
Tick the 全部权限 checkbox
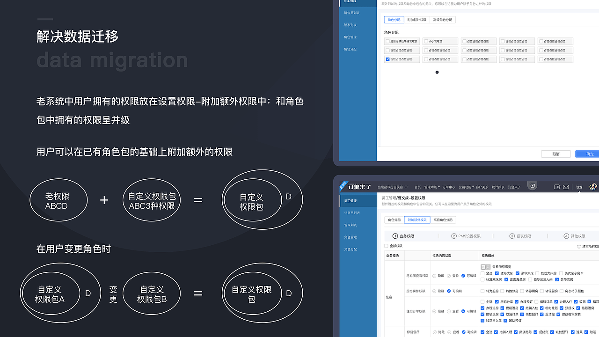pyautogui.click(x=386, y=246)
